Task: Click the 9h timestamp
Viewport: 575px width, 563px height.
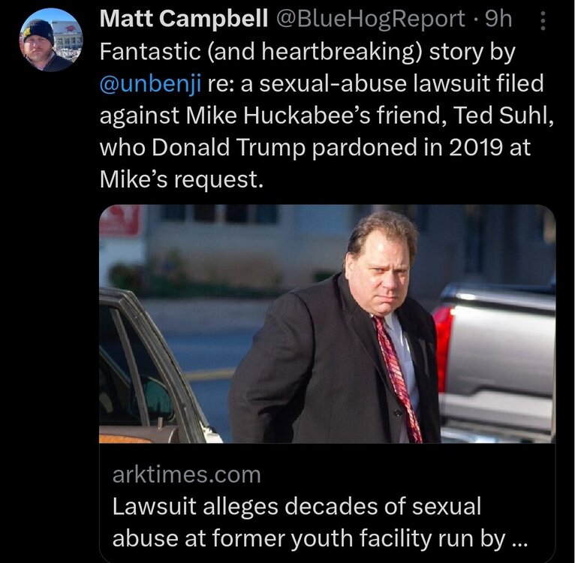Action: (498, 20)
